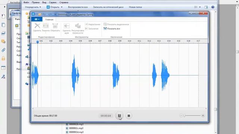Select file 0000002c.mp3 in Explorer list
This screenshot has width=239, height=134.
click(x=75, y=128)
